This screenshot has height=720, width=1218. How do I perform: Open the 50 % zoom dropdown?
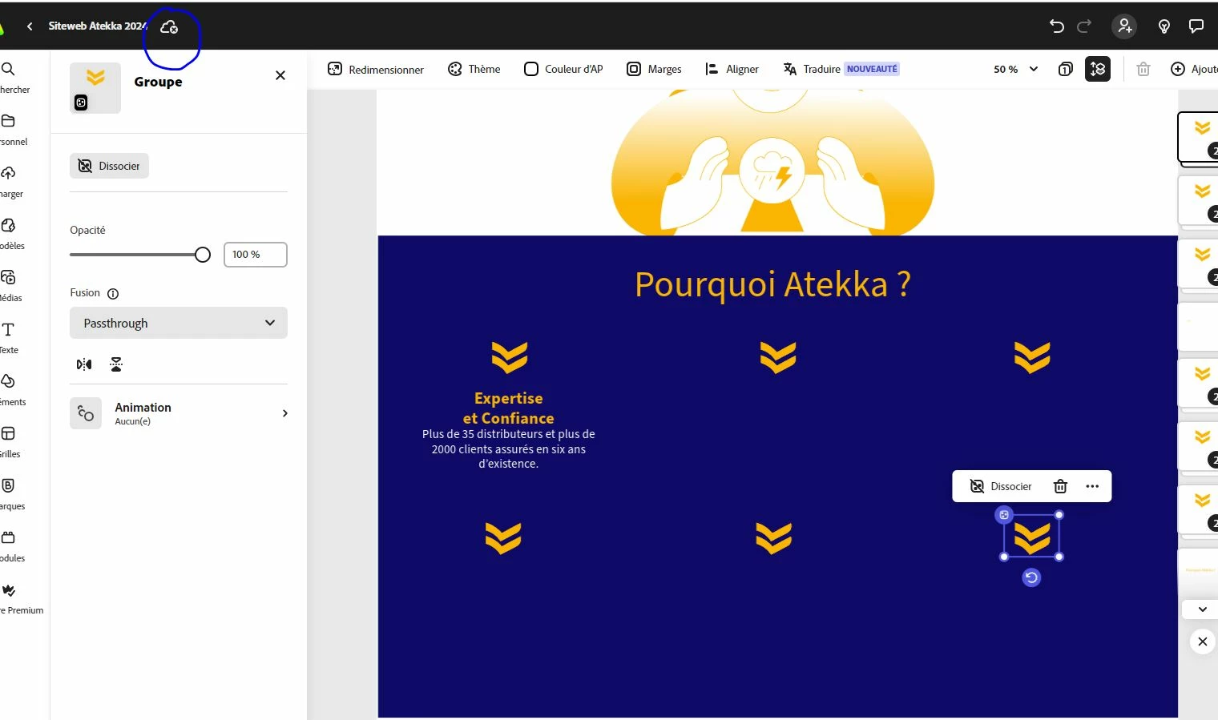(1015, 69)
